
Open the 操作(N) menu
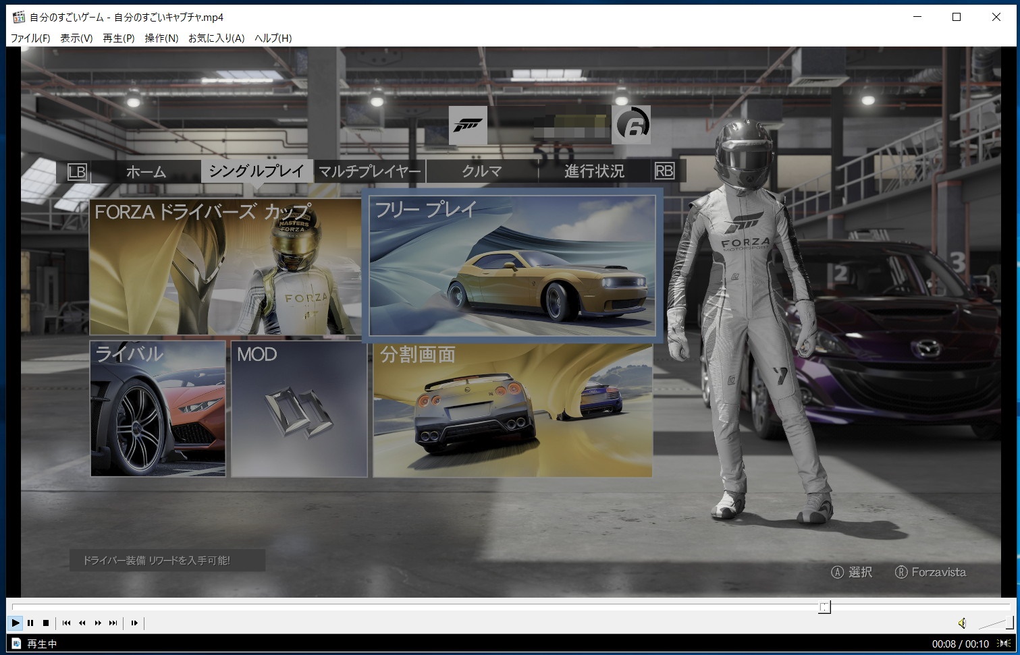pos(161,38)
